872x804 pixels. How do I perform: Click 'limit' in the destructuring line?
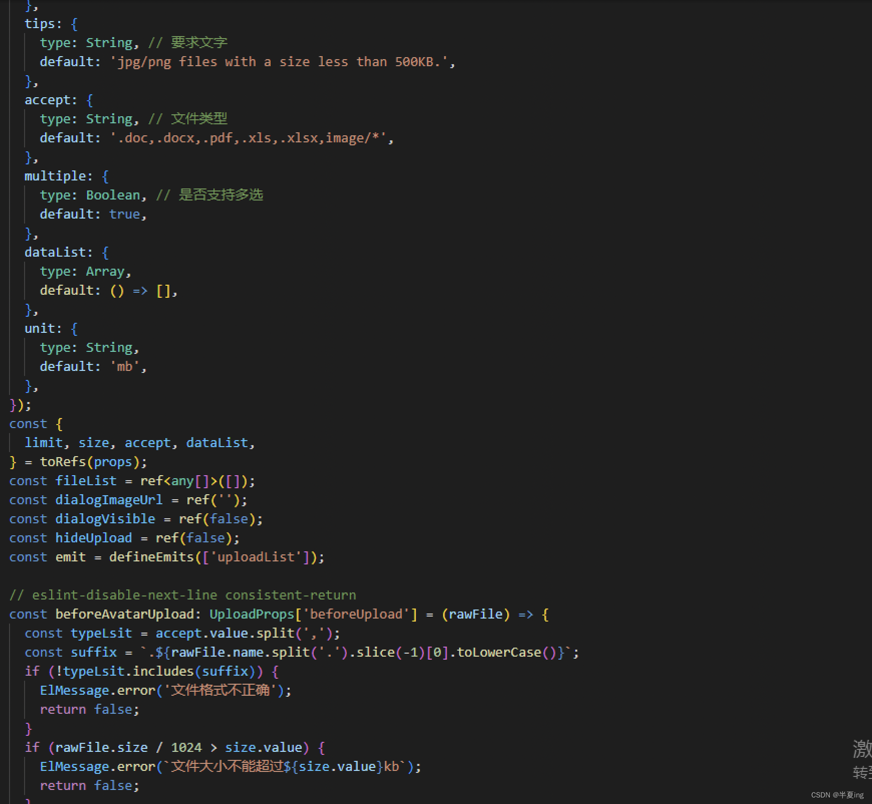44,443
